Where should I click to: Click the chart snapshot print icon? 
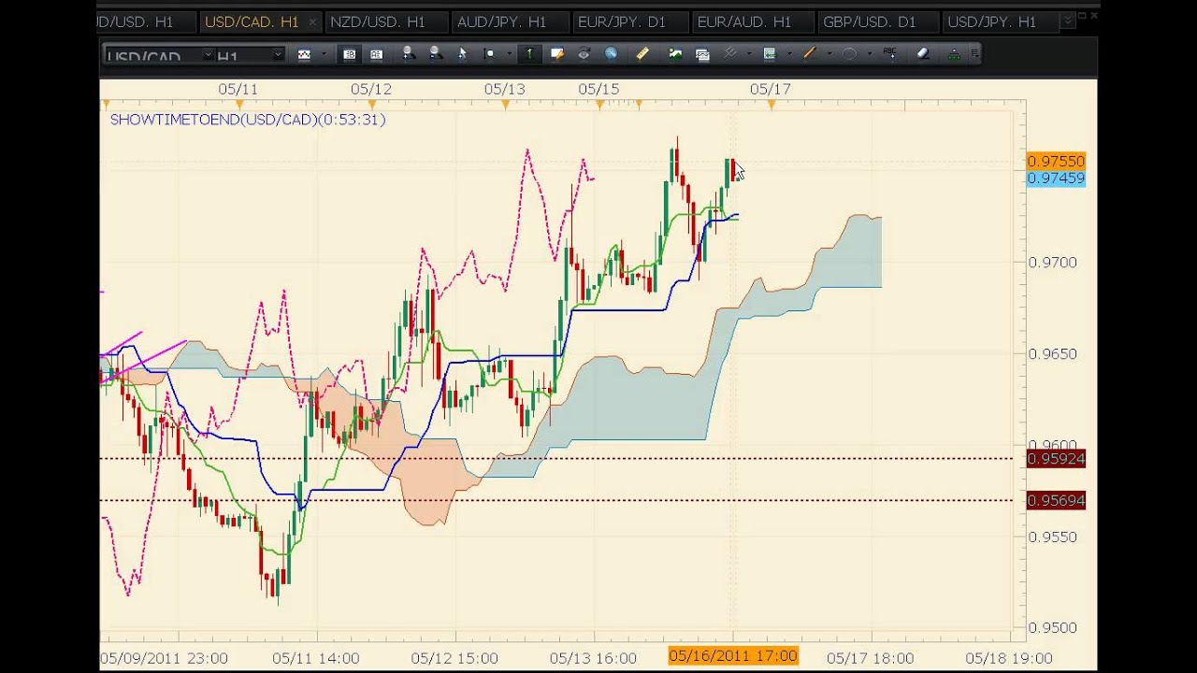point(702,54)
